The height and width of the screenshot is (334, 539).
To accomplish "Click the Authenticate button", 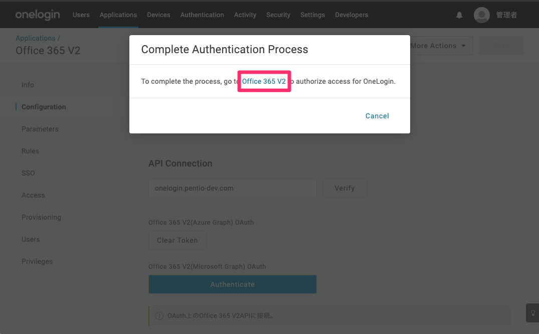I will 232,284.
